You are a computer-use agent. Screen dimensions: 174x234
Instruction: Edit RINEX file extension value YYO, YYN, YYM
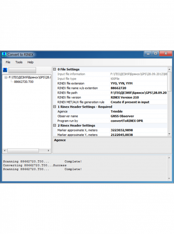(x=138, y=83)
